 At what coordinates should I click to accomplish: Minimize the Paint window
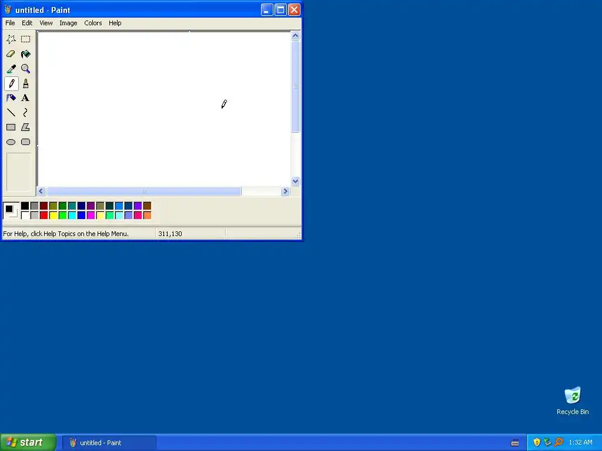point(267,9)
